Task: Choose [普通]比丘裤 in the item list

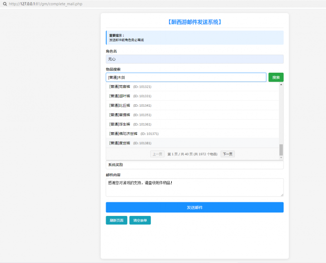Action: pyautogui.click(x=120, y=105)
